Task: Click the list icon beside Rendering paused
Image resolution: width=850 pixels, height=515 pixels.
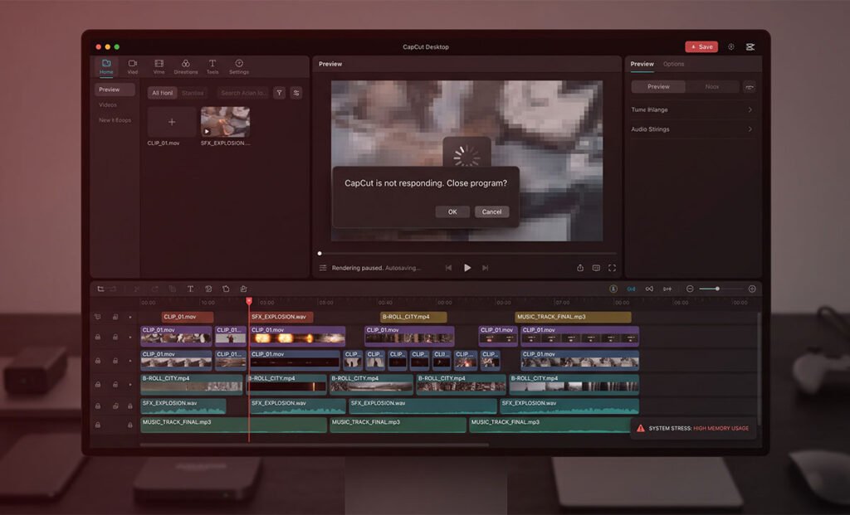Action: click(323, 268)
